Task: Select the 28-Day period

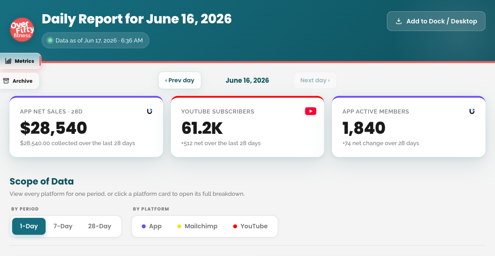Action: pos(99,227)
